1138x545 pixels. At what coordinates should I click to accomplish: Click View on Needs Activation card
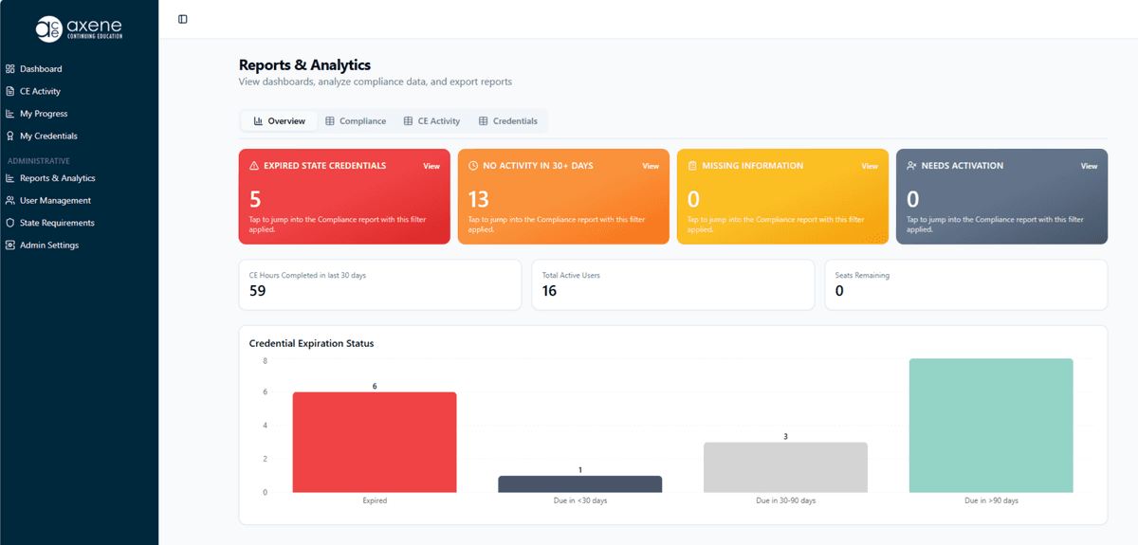pos(1089,166)
